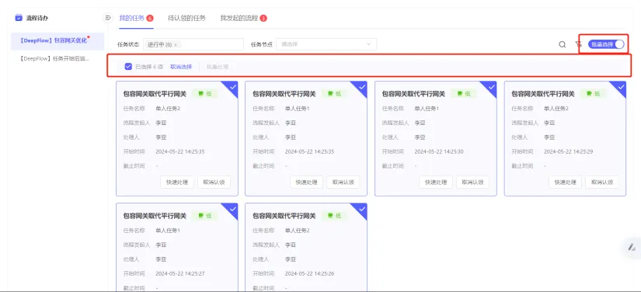The height and width of the screenshot is (292, 641).
Task: Click the 取消选择 link
Action: coord(181,67)
